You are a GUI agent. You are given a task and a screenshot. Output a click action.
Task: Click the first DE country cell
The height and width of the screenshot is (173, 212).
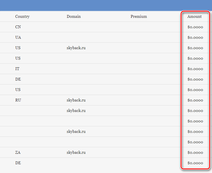point(18,79)
